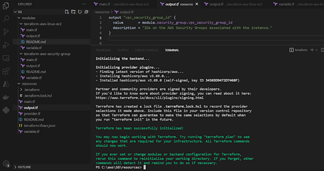Open the Search view in activity bar
324x171 pixels.
(6, 19)
